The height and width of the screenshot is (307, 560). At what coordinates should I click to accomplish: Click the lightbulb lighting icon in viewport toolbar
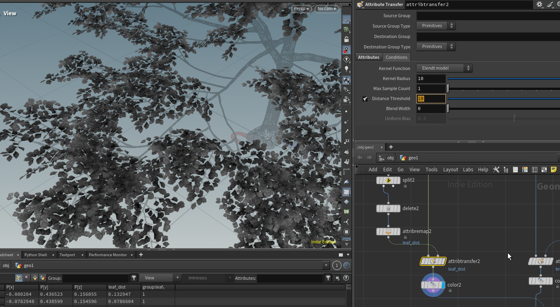pos(346,69)
